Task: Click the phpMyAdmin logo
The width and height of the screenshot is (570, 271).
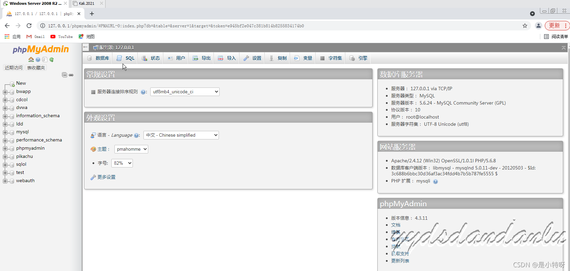Action: click(x=41, y=50)
